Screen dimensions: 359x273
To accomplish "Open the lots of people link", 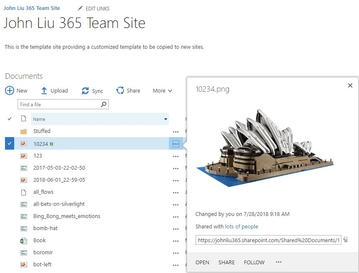I will [241, 227].
